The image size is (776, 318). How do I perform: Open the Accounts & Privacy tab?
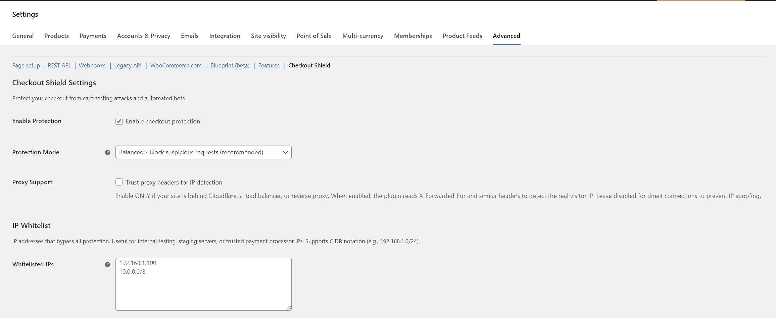click(143, 36)
